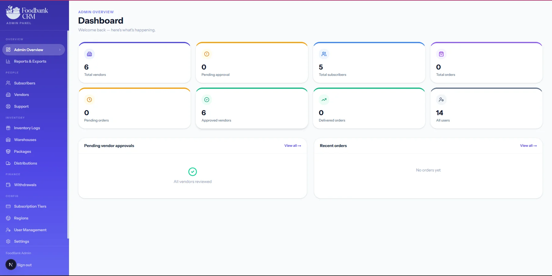Click the Total vendors building icon

tap(89, 54)
